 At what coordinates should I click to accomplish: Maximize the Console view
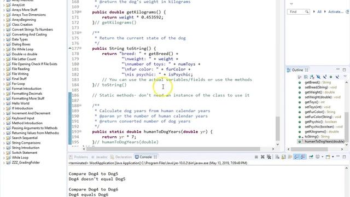pos(344,157)
